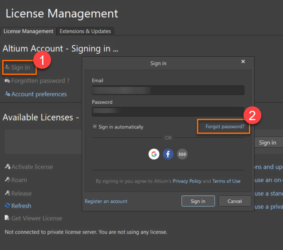The height and width of the screenshot is (250, 283).
Task: Click the Activate license key icon
Action: point(7,167)
